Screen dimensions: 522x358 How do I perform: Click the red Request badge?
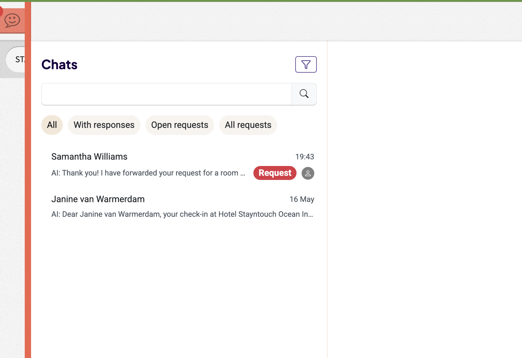point(275,173)
